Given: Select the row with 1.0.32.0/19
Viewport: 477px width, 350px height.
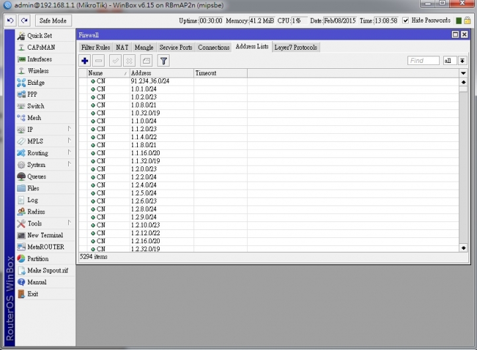Looking at the screenshot, I should tap(268, 113).
